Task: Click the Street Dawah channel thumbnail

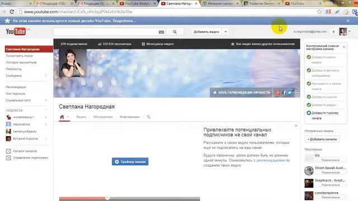Action: 309,171
